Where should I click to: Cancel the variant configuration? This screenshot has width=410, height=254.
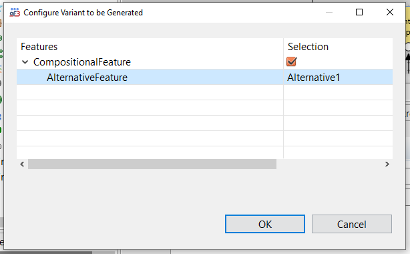pos(352,224)
